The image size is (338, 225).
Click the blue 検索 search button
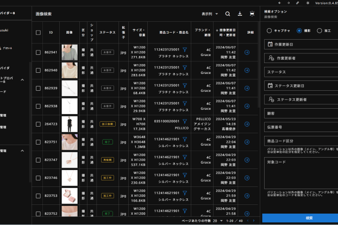point(300,218)
